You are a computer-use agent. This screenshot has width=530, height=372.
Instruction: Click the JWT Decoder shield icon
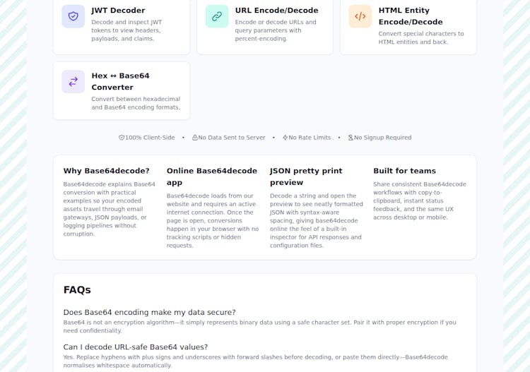(x=73, y=16)
